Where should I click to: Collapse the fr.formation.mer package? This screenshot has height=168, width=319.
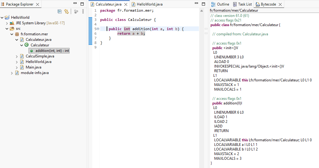coord(12,34)
